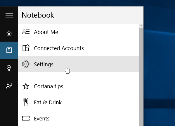
Task: Open the Reminders lightbulb icon
Action: point(9,68)
